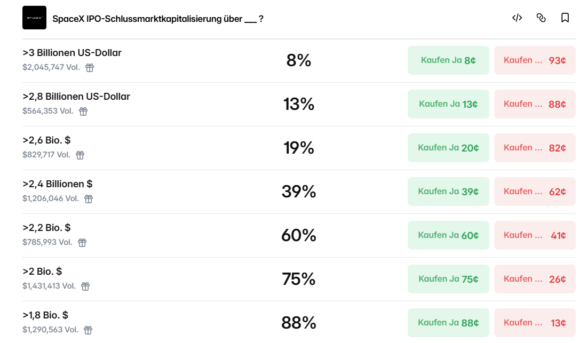Image resolution: width=587 pixels, height=343 pixels.
Task: Select Kaufen Ja 88¢ button
Action: click(x=448, y=323)
